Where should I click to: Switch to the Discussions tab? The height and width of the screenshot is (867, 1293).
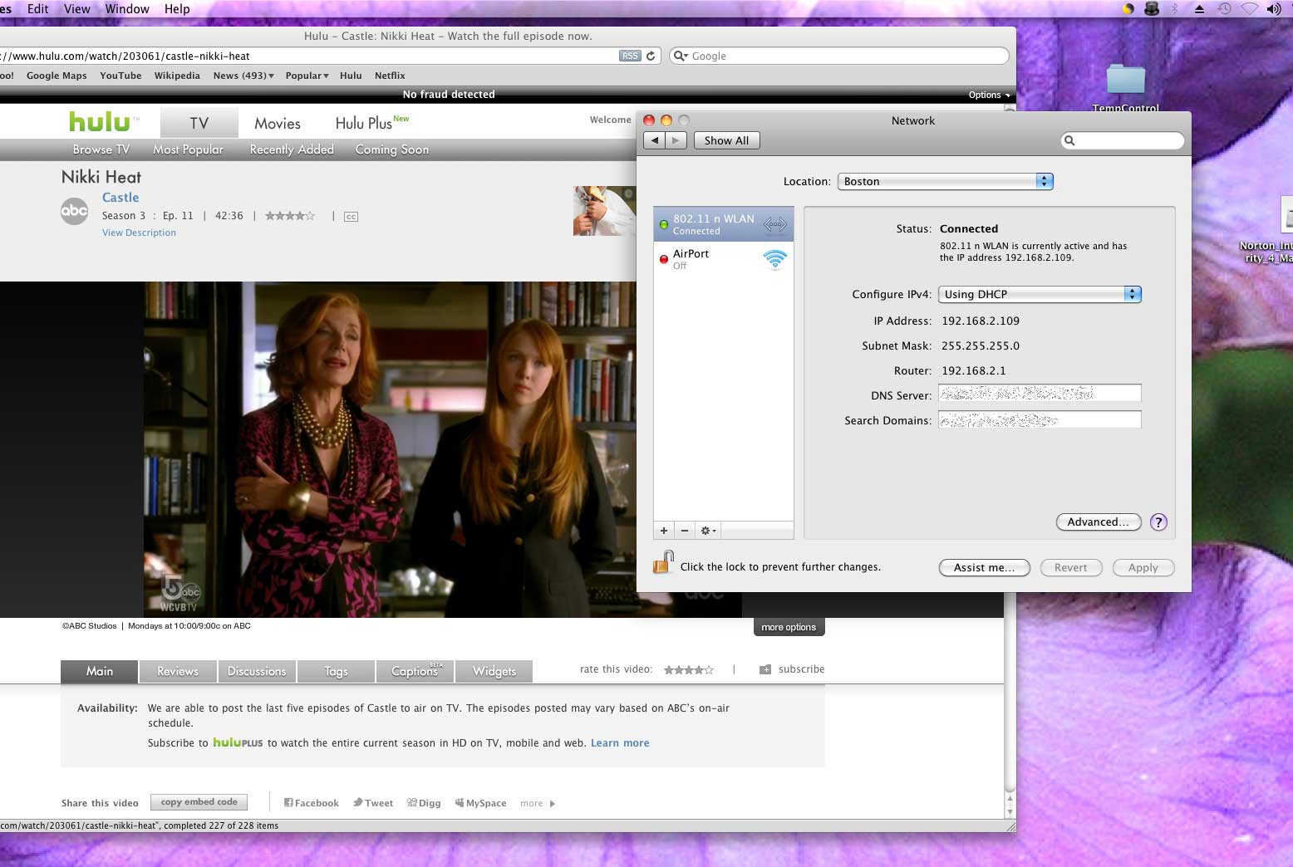257,671
